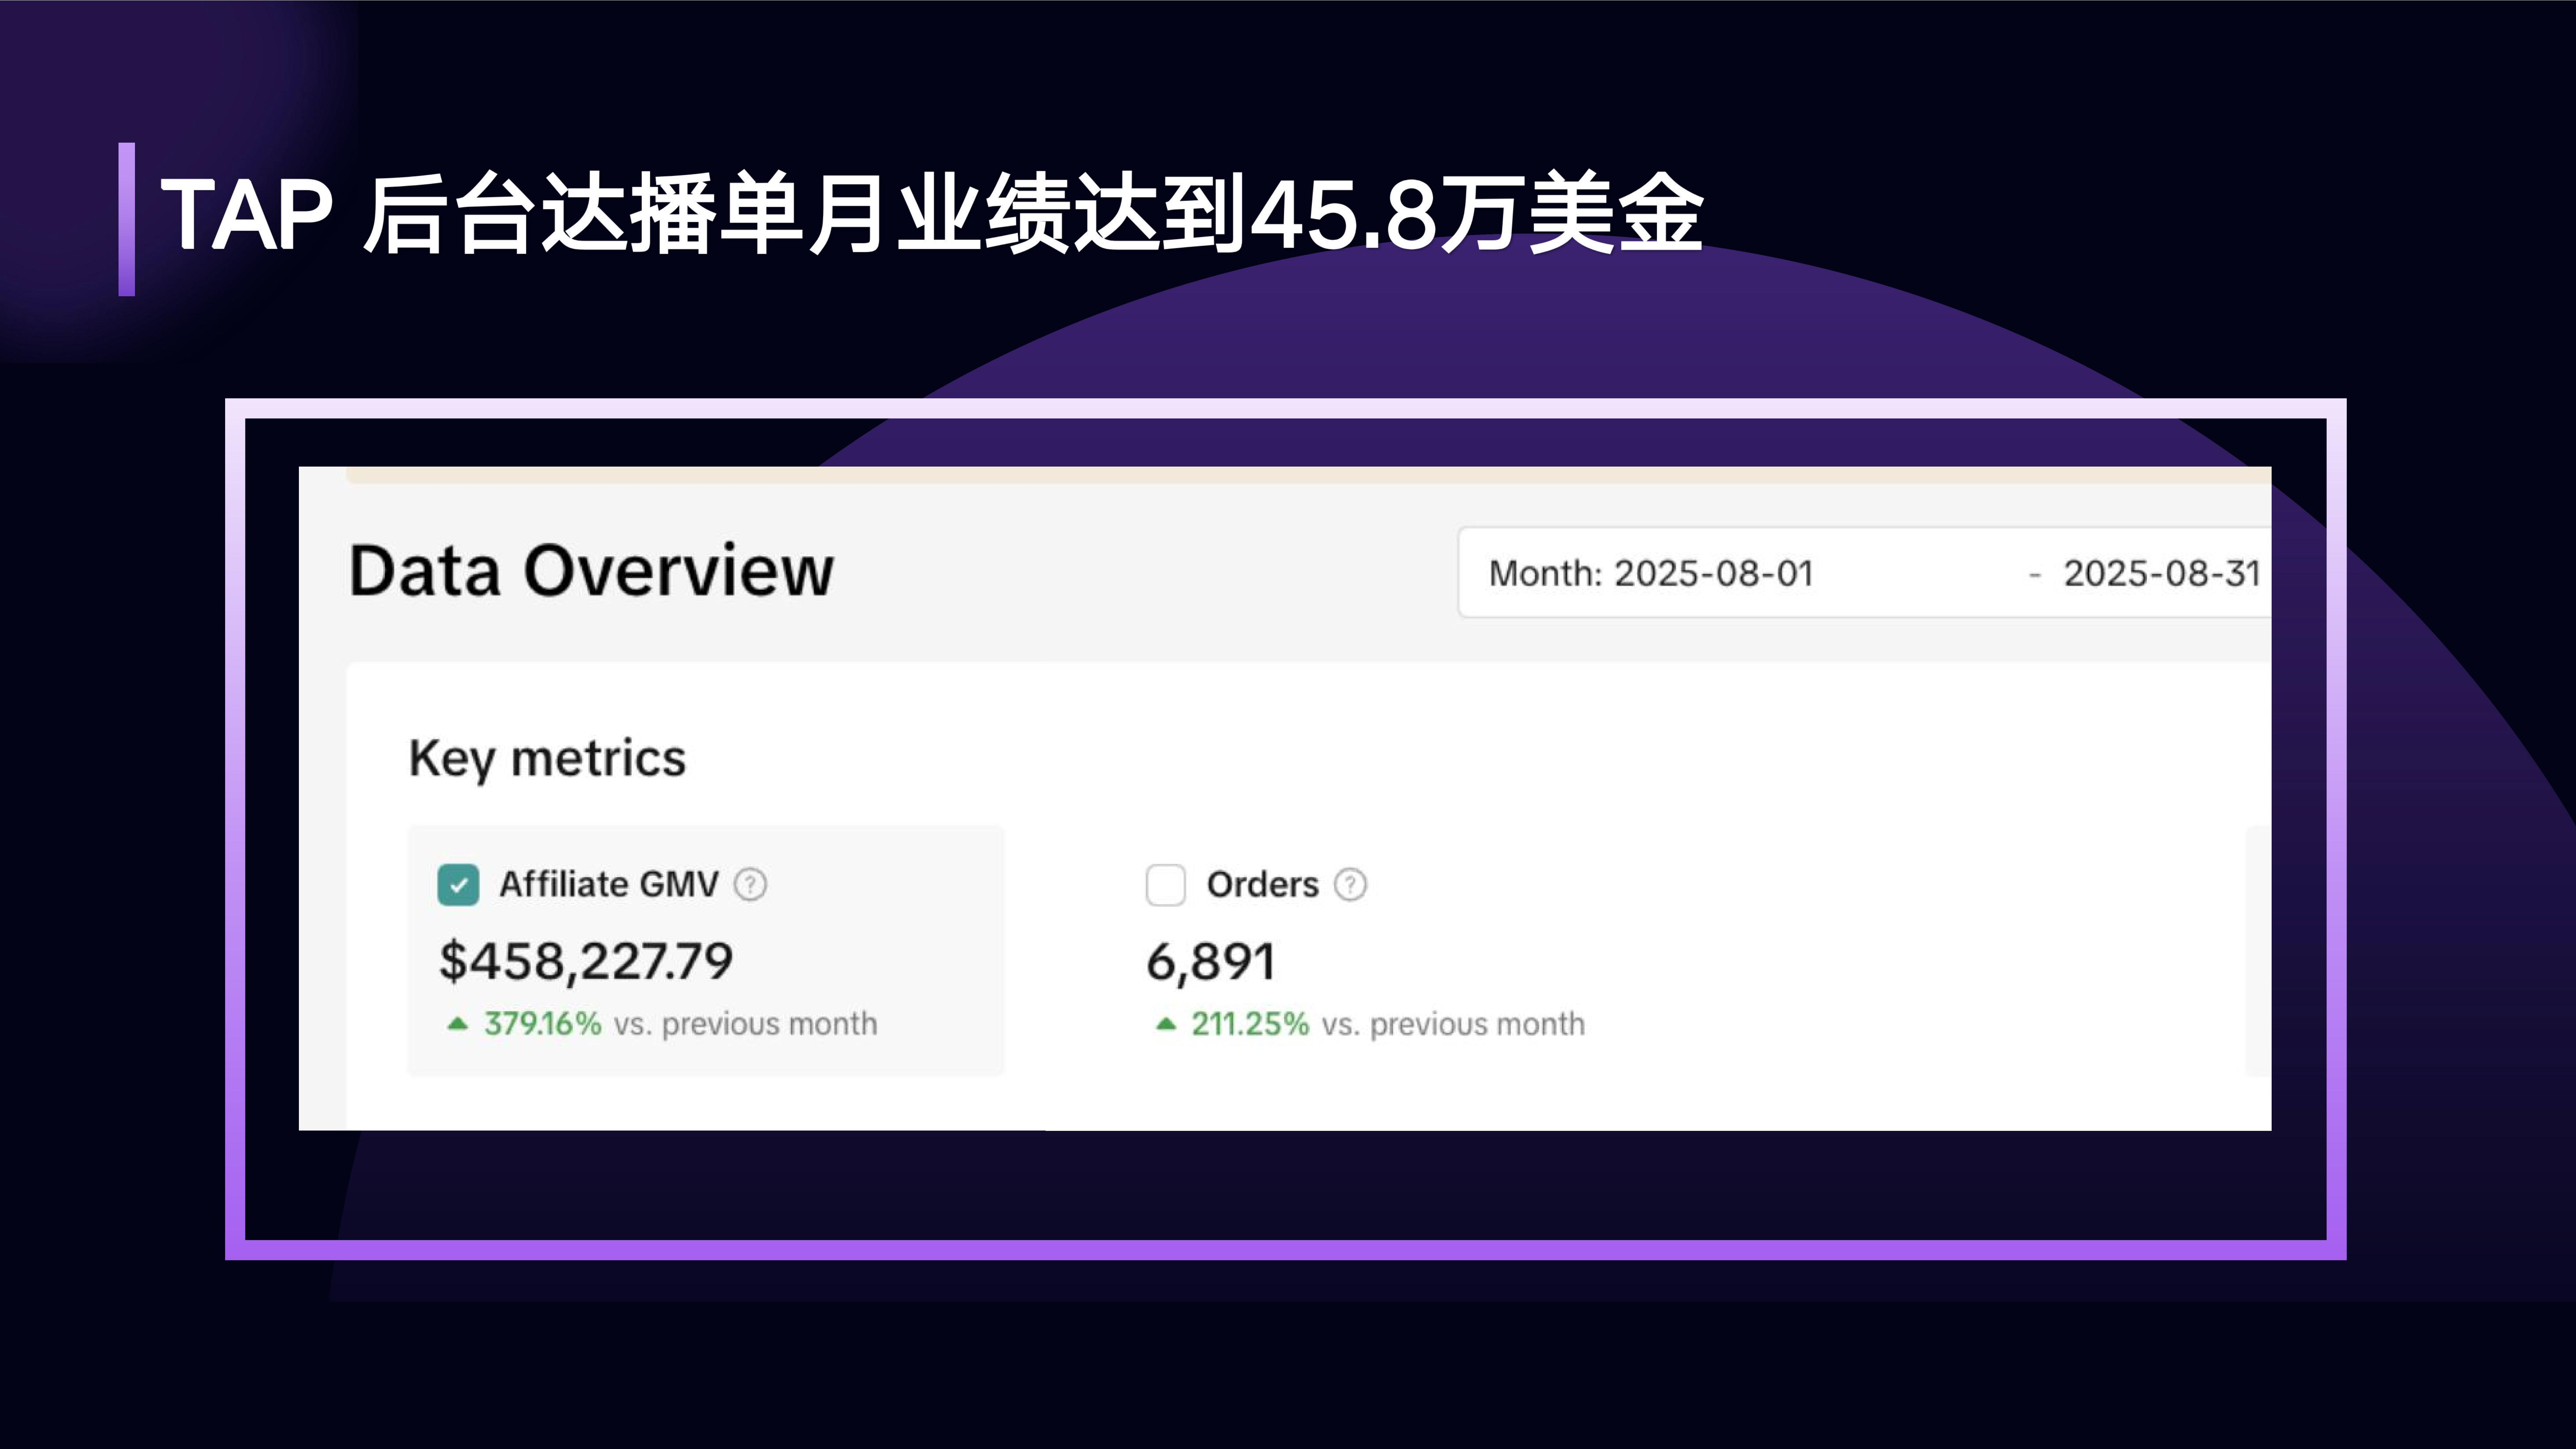Open help icon next to Affiliate GMV

[750, 885]
